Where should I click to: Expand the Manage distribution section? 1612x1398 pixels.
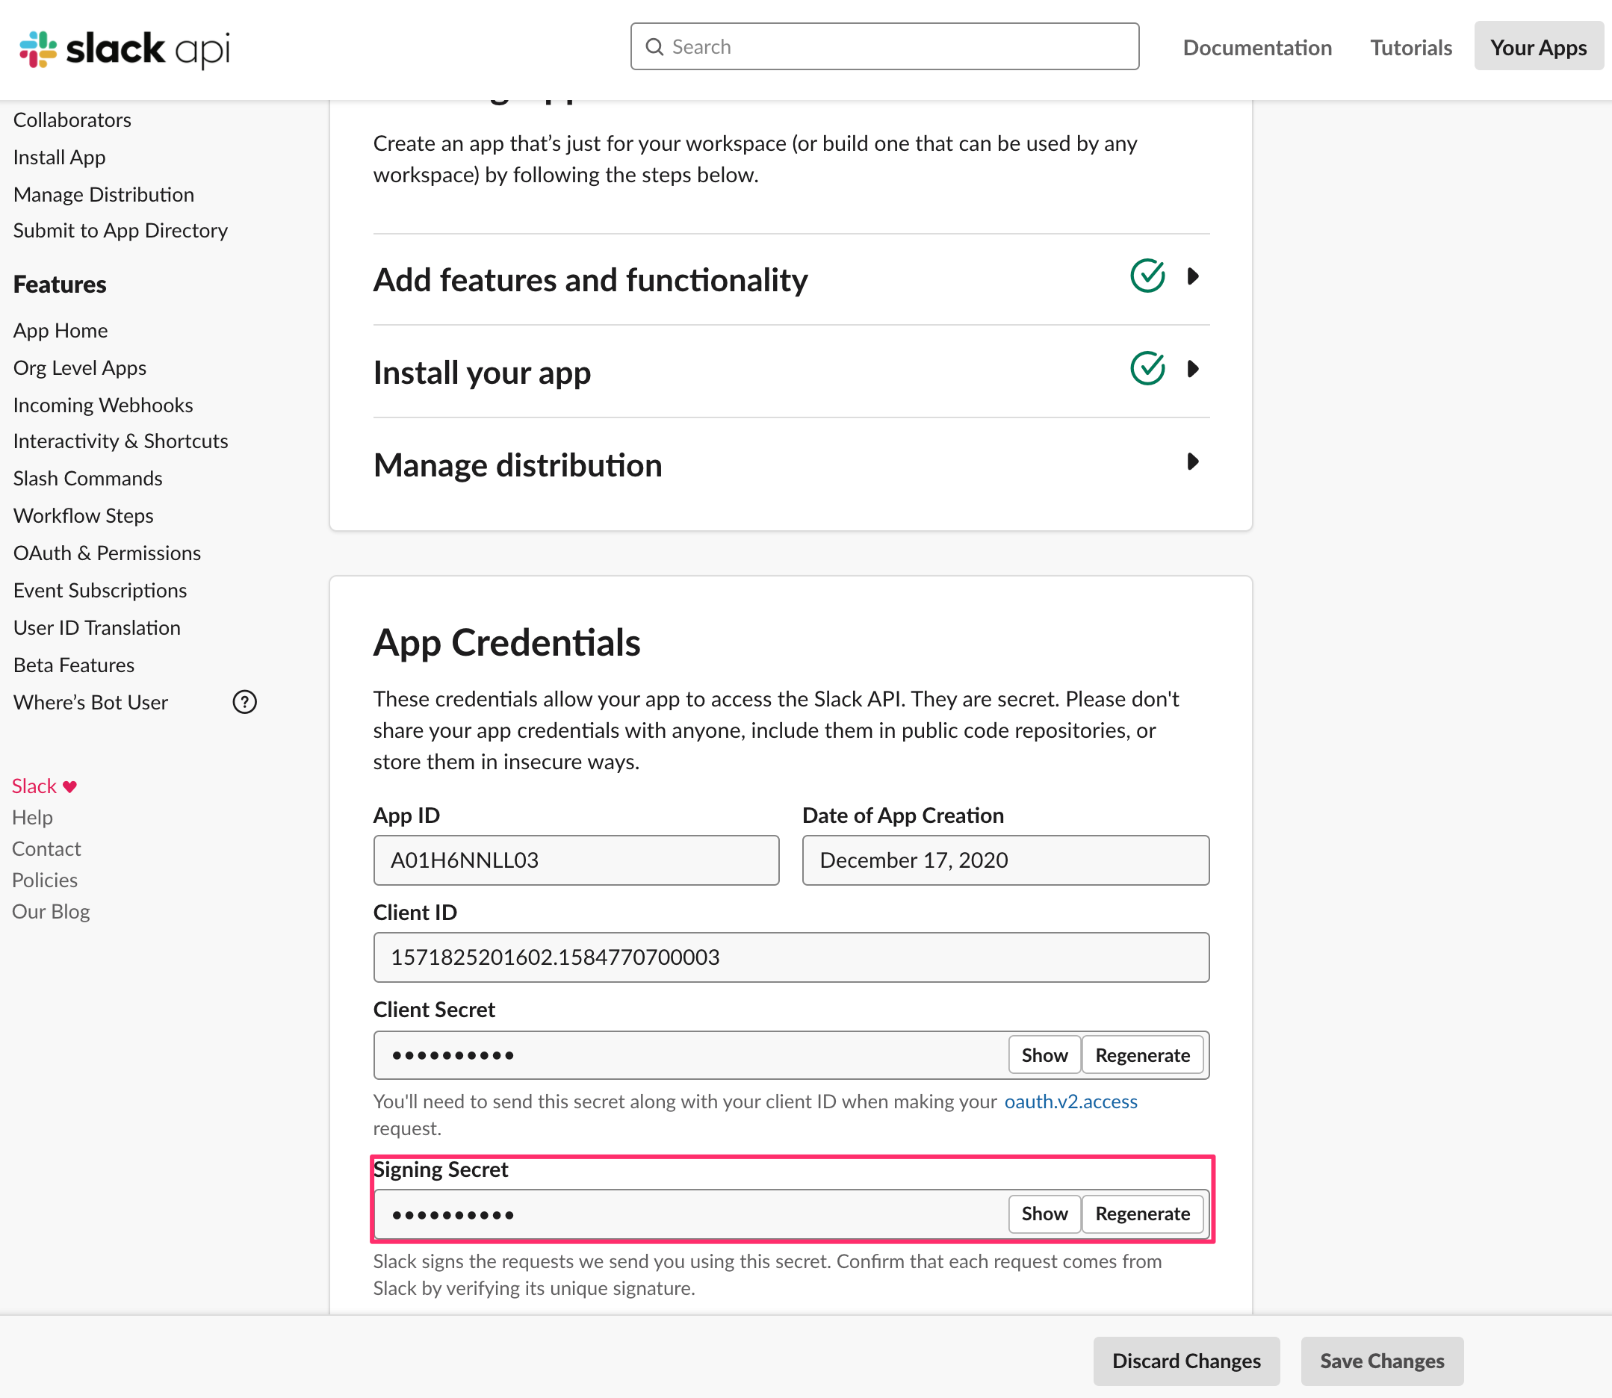[1192, 462]
